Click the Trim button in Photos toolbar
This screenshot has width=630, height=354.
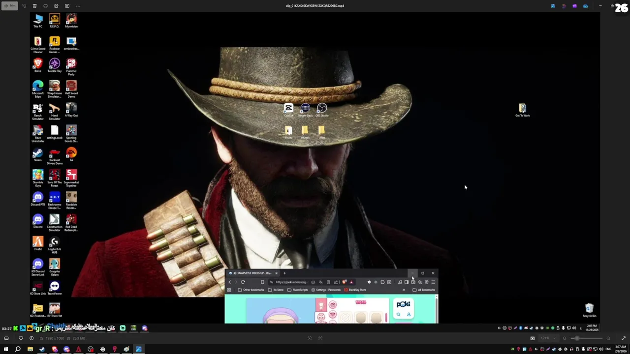pos(9,6)
